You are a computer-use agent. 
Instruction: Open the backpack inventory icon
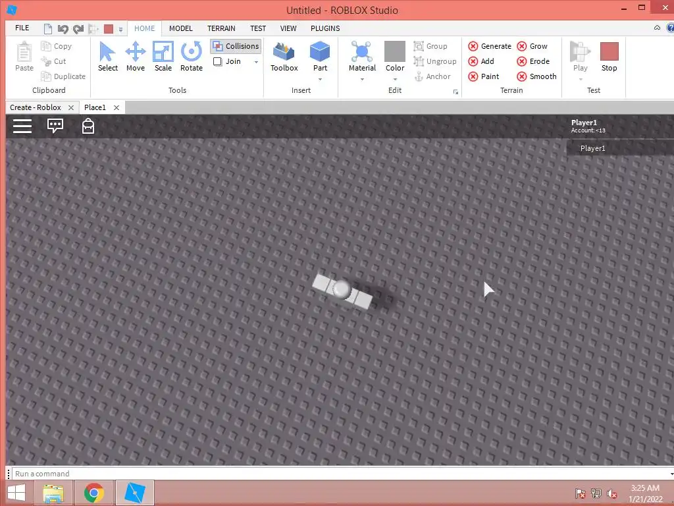click(x=88, y=126)
